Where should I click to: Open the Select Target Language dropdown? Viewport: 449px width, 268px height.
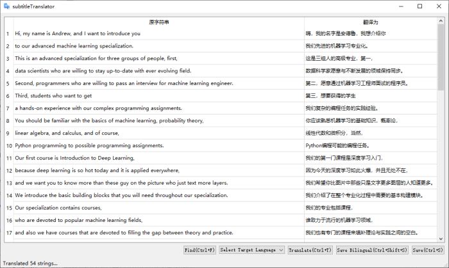[251, 250]
